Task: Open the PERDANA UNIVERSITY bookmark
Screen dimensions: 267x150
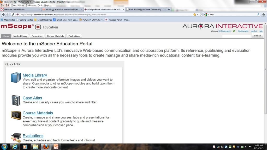Action: pos(91,20)
